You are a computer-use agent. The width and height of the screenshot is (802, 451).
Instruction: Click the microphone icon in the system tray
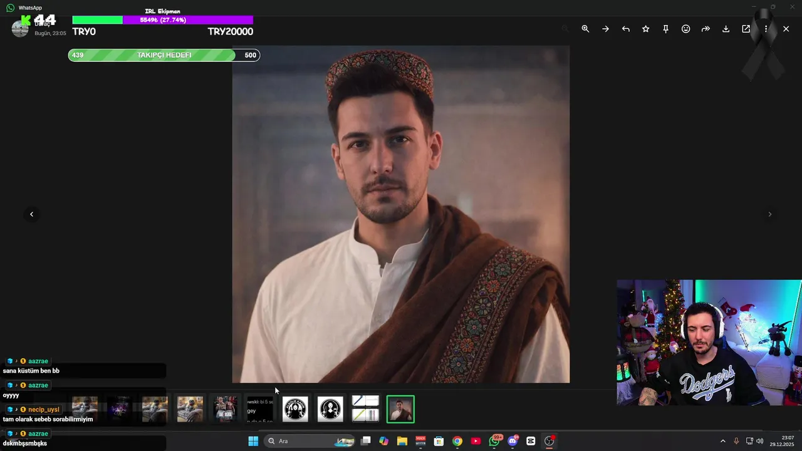click(736, 441)
